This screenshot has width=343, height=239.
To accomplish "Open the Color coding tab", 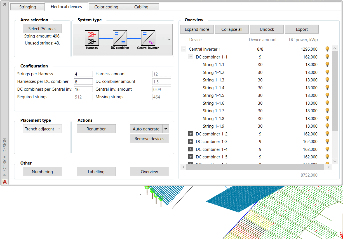I will [x=106, y=7].
